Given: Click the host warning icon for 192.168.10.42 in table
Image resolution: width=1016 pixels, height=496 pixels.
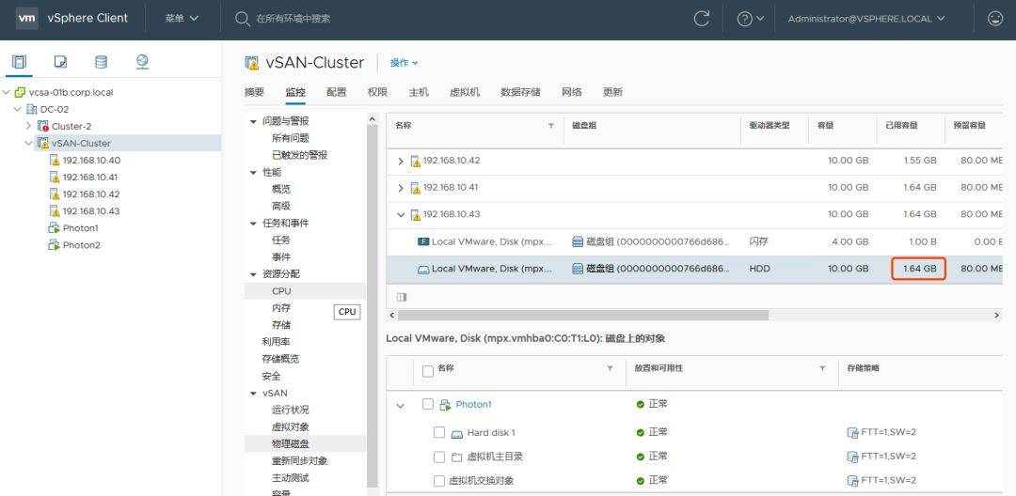Looking at the screenshot, I should click(x=416, y=161).
